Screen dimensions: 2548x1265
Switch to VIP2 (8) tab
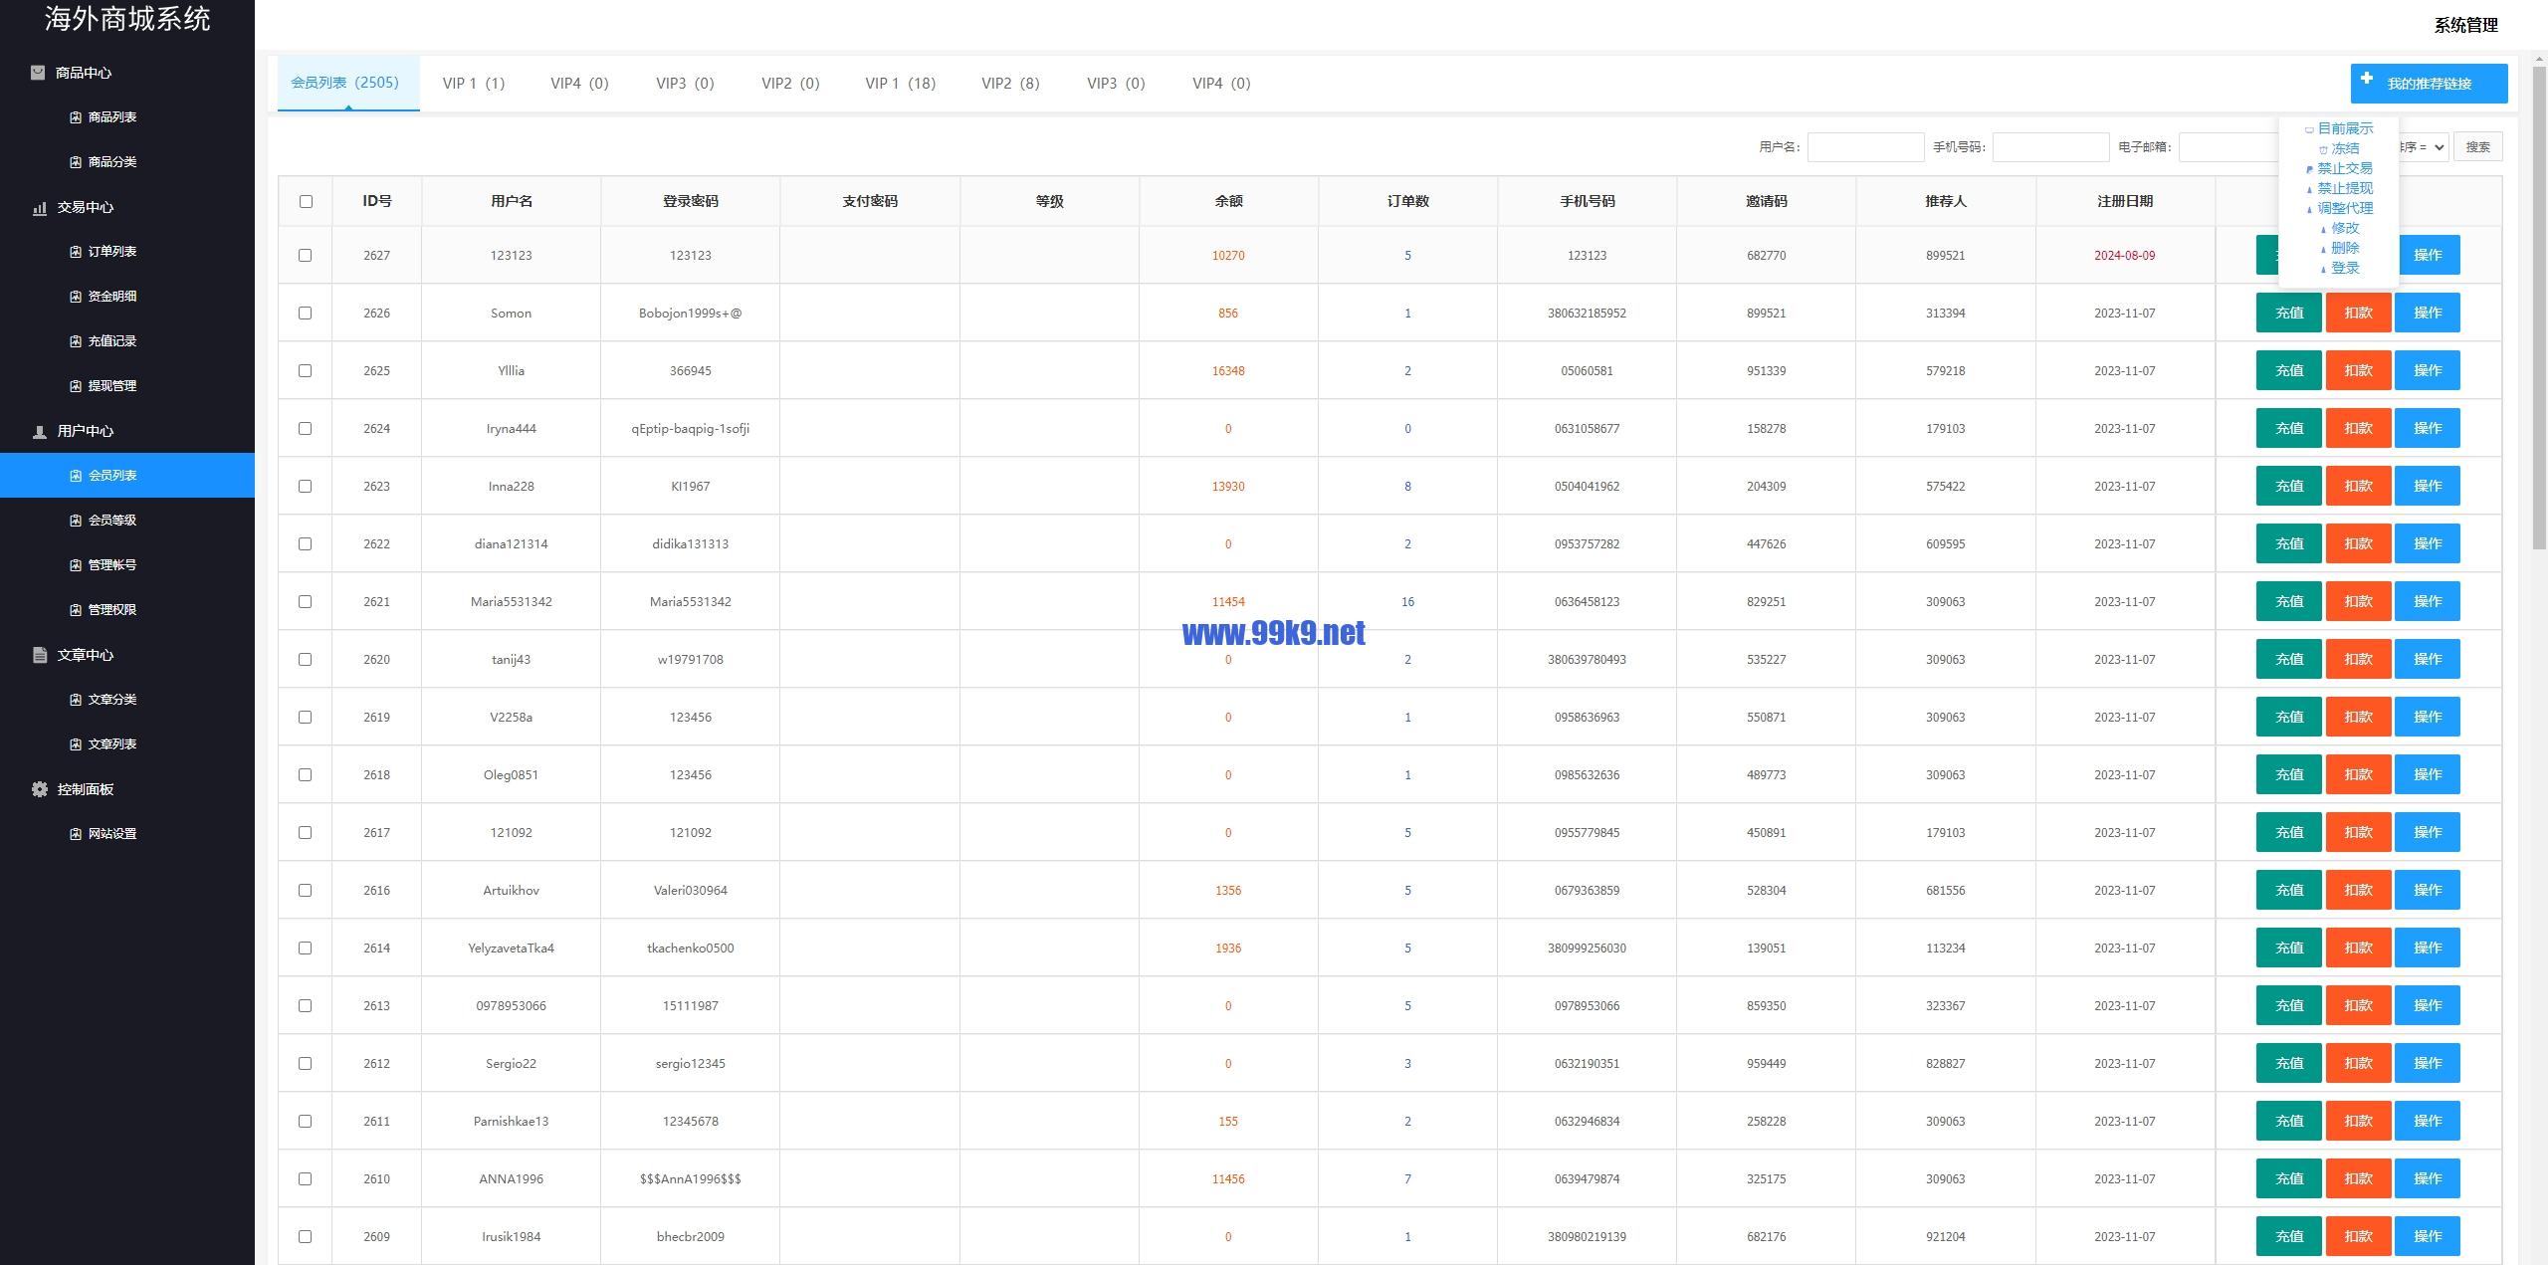click(1010, 84)
